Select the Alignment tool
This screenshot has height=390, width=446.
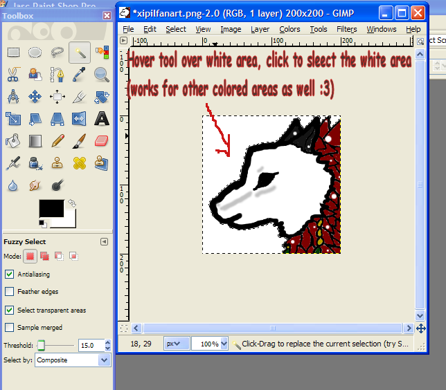point(57,97)
